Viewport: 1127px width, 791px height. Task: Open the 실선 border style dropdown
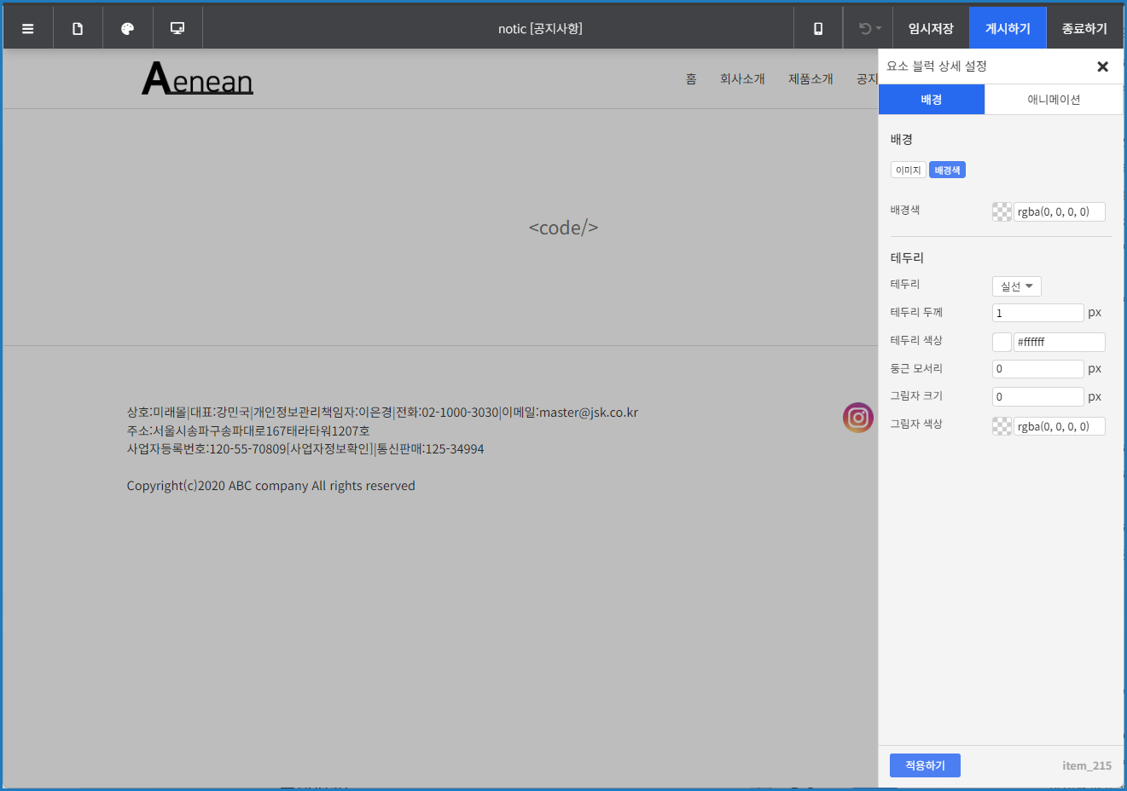[1016, 286]
